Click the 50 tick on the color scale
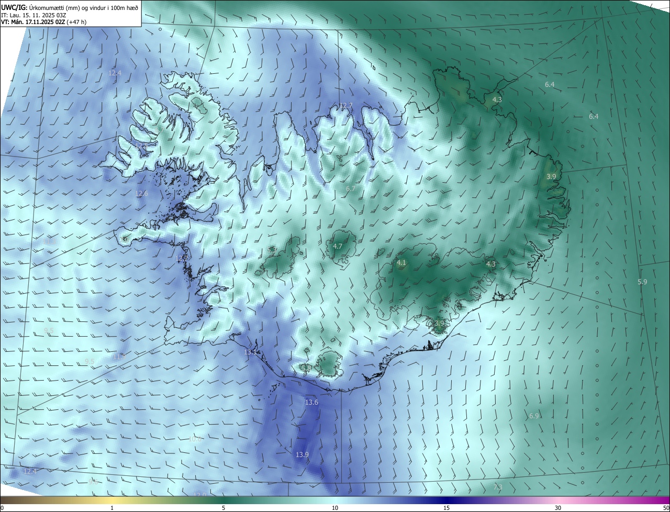670x512 pixels. point(666,508)
